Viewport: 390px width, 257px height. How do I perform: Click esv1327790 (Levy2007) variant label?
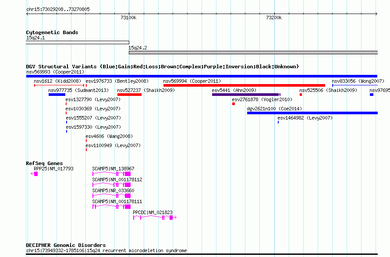(93, 99)
